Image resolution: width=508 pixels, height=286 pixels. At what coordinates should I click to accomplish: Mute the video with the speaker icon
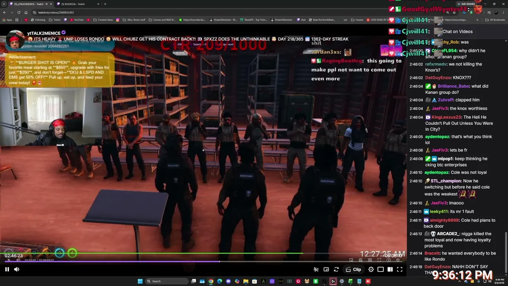[x=17, y=269]
